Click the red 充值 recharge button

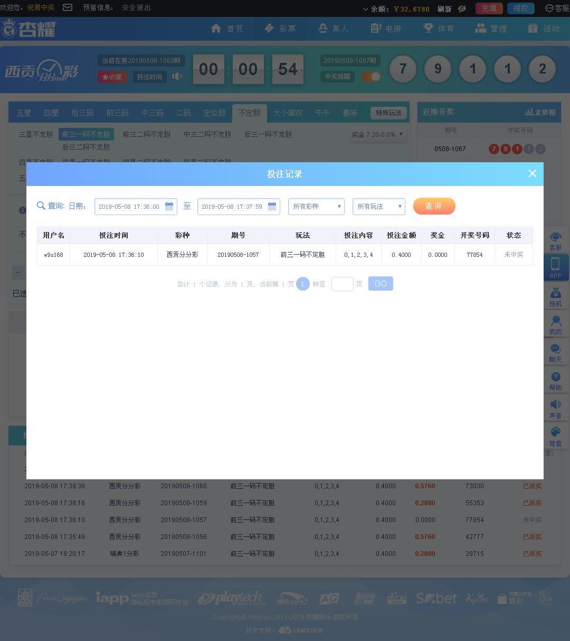489,8
